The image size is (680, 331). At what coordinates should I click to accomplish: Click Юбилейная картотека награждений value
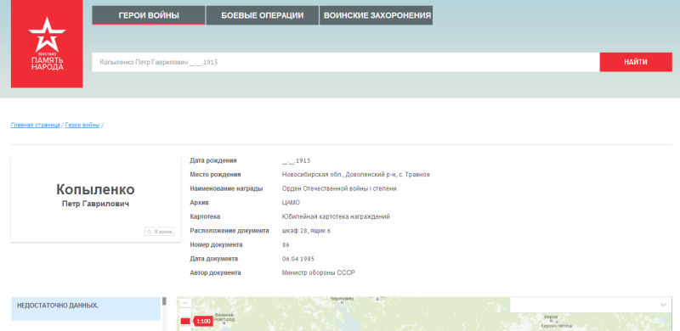pyautogui.click(x=336, y=216)
